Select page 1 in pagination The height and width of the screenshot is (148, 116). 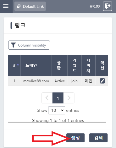pos(58,98)
